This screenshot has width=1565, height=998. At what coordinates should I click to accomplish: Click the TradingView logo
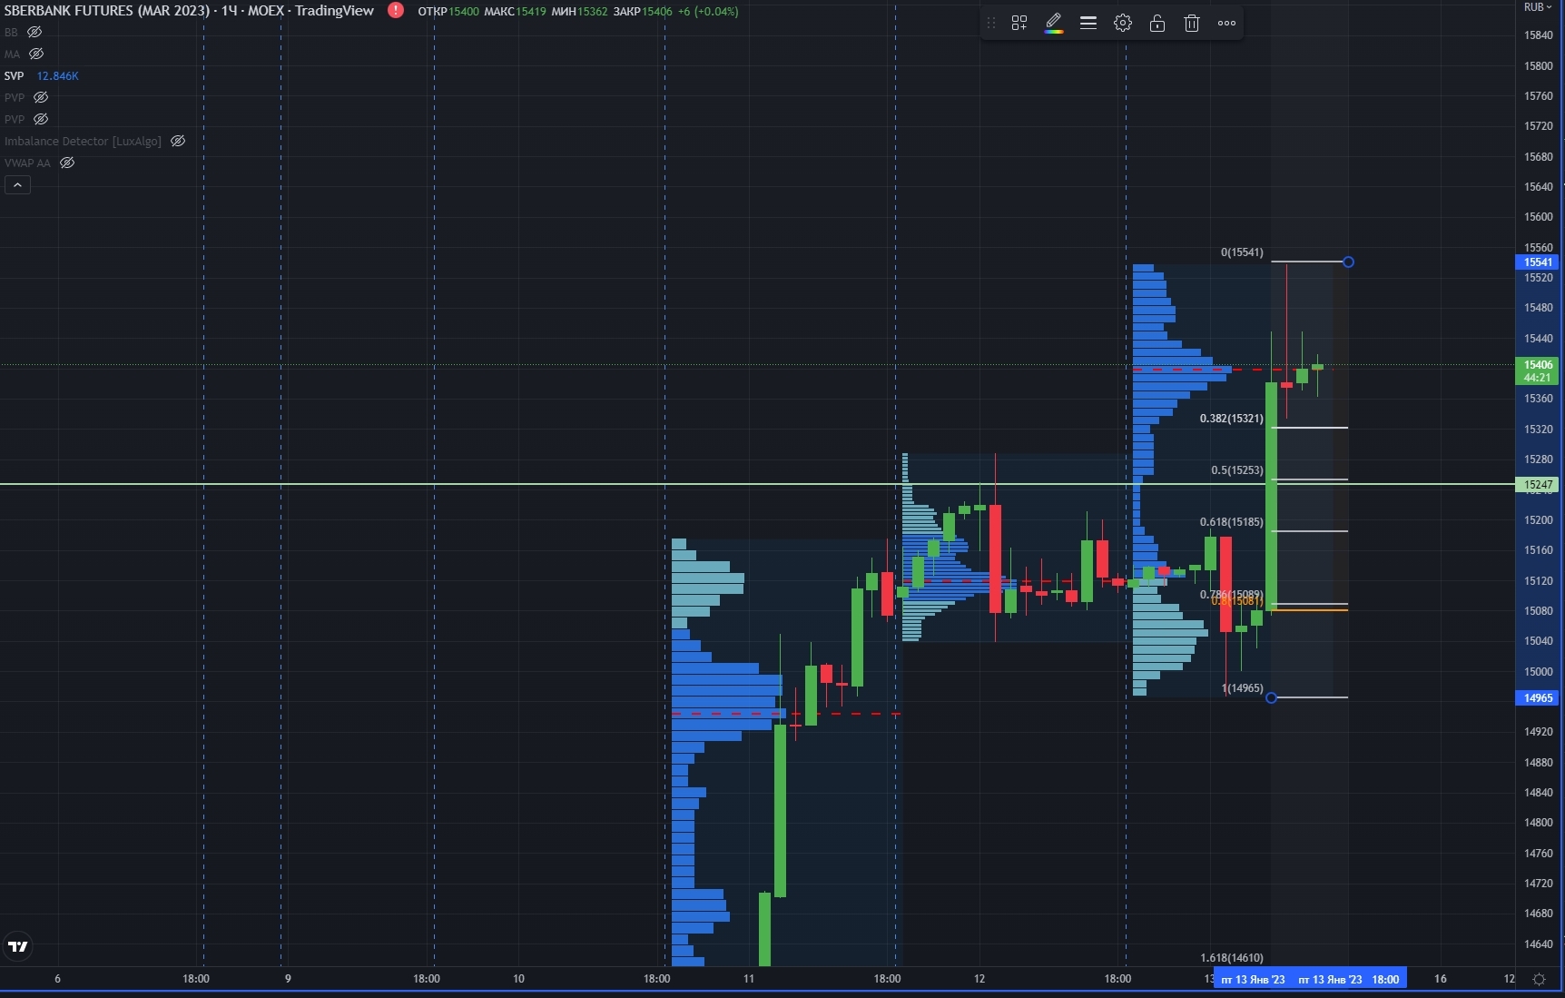click(18, 946)
